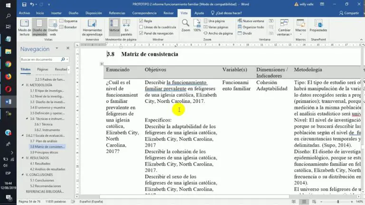This screenshot has width=365, height=205.
Task: Toggle Panel de navegación checkbox
Action: click(141, 33)
